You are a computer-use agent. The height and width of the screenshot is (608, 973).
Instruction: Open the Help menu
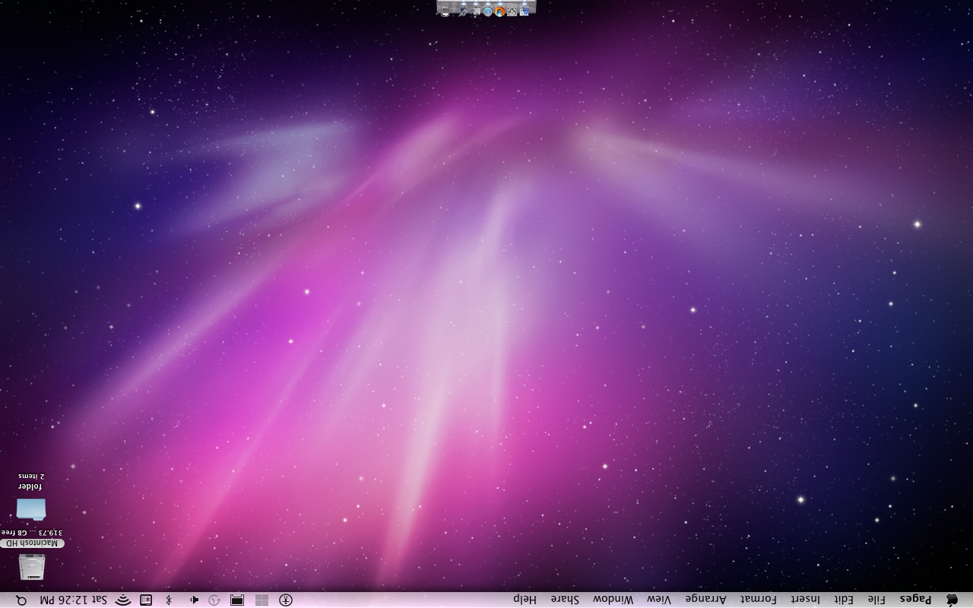(525, 599)
